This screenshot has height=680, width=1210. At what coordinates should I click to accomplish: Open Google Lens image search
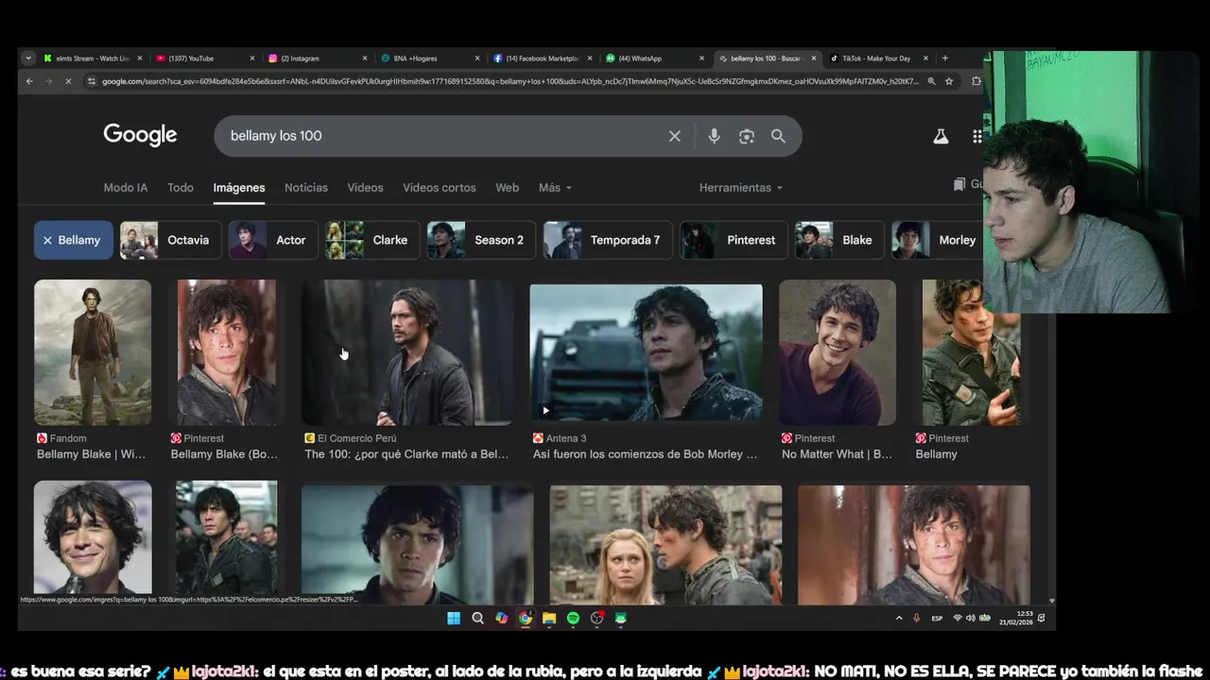point(747,136)
